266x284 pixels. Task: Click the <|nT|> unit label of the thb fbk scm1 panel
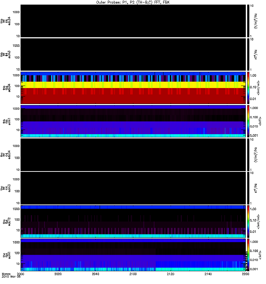coord(260,121)
